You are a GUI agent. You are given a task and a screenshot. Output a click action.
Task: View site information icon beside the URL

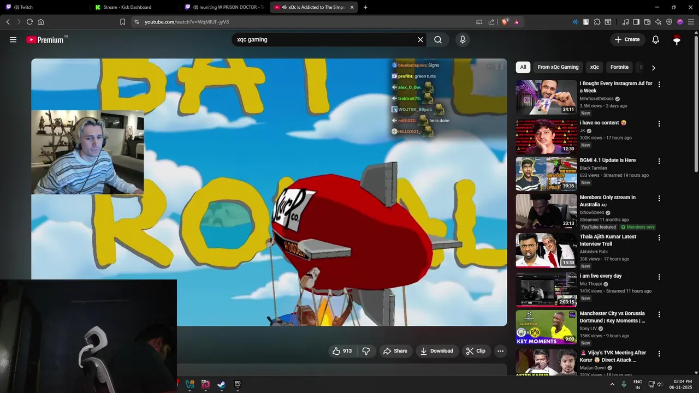point(137,22)
